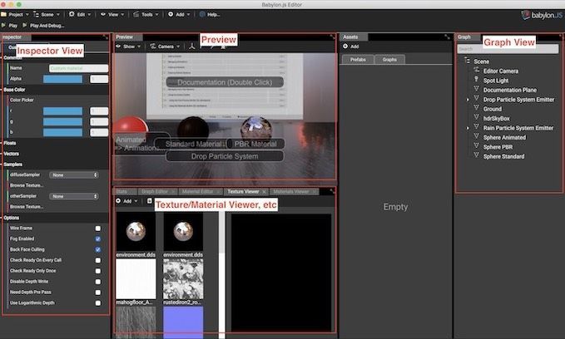The width and height of the screenshot is (565, 339).
Task: Expand Rain Particle System Emitter node
Action: tap(468, 128)
